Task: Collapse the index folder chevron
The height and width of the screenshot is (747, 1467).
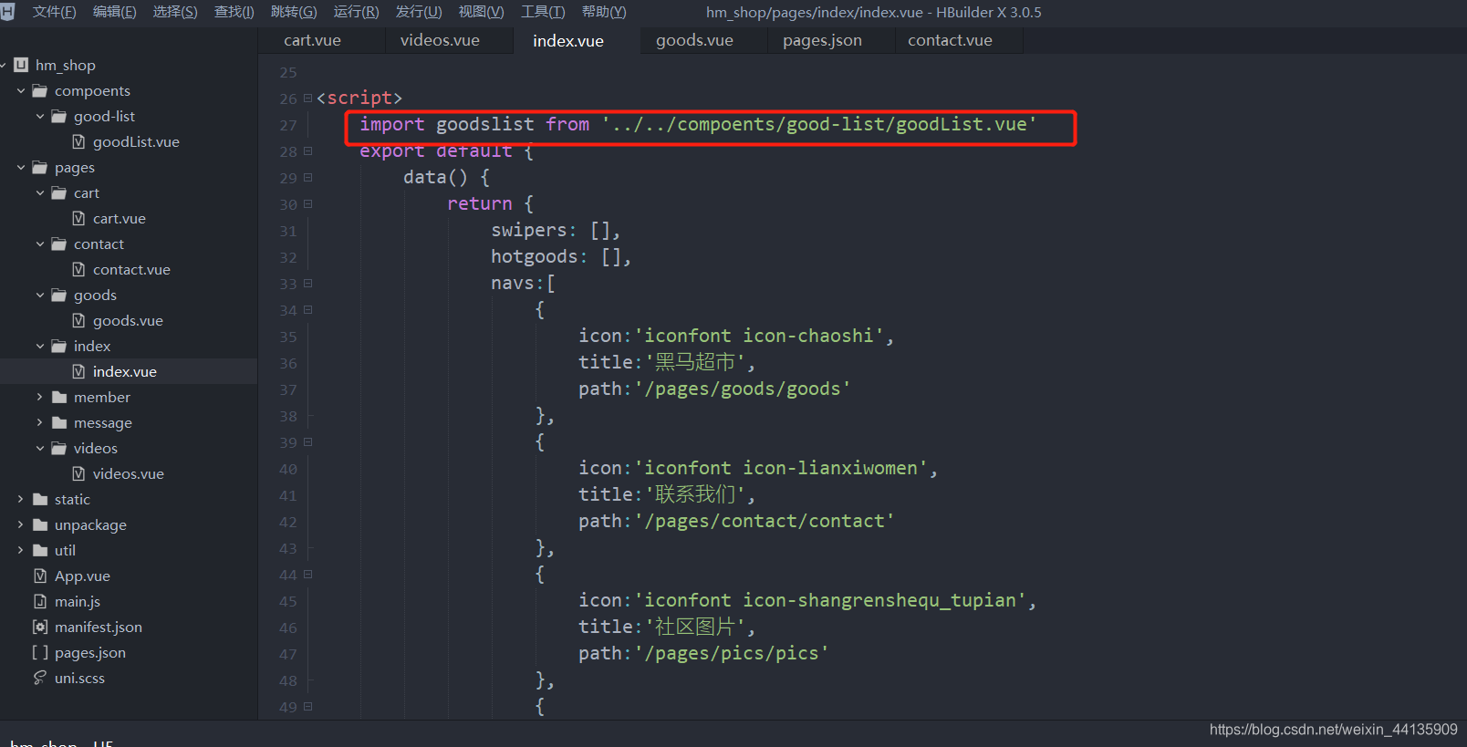Action: (40, 347)
